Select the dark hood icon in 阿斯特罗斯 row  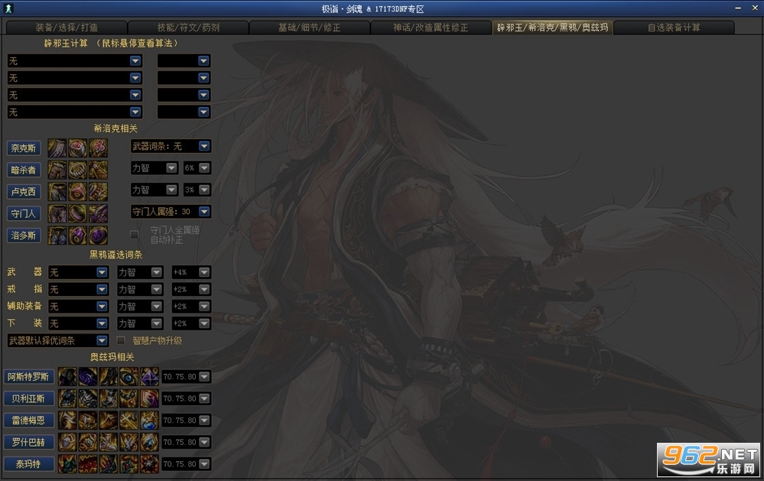click(x=68, y=377)
